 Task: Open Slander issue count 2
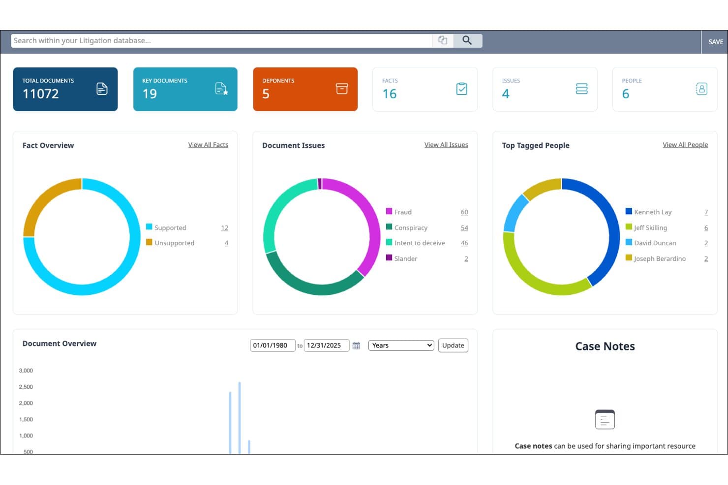coord(466,259)
